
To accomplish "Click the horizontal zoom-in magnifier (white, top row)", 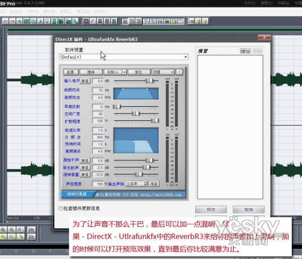I will pyautogui.click(x=4, y=229).
